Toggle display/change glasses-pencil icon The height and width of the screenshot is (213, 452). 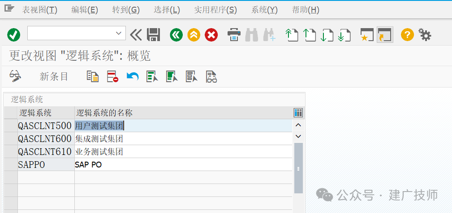[x=15, y=76]
